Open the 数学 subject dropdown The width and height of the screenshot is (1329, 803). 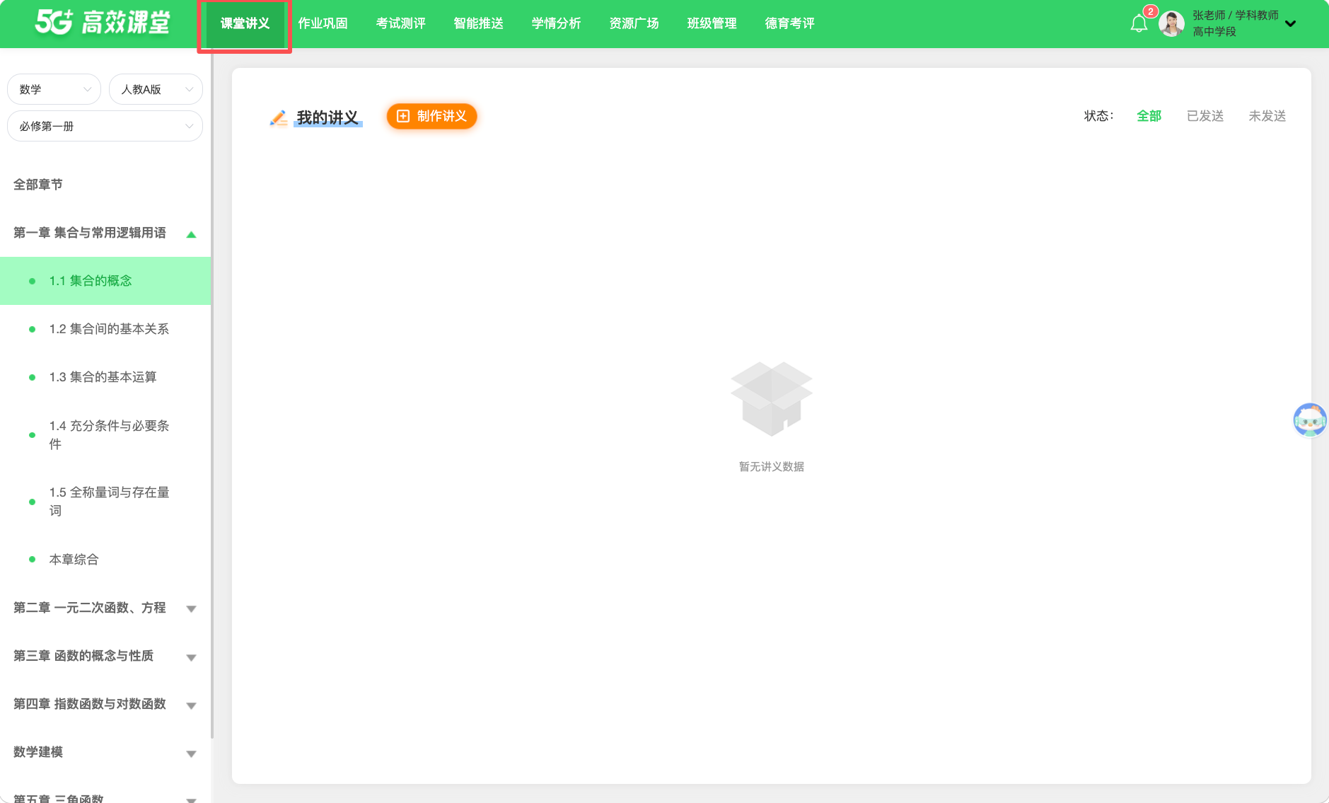pos(54,89)
